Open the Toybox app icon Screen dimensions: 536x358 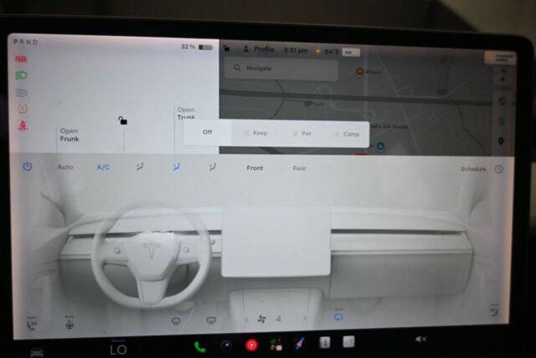tap(276, 345)
